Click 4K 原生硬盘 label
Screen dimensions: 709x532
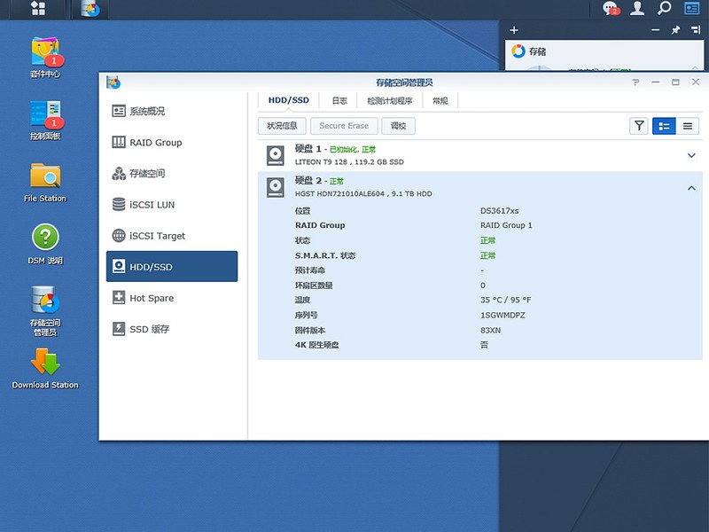tap(316, 345)
